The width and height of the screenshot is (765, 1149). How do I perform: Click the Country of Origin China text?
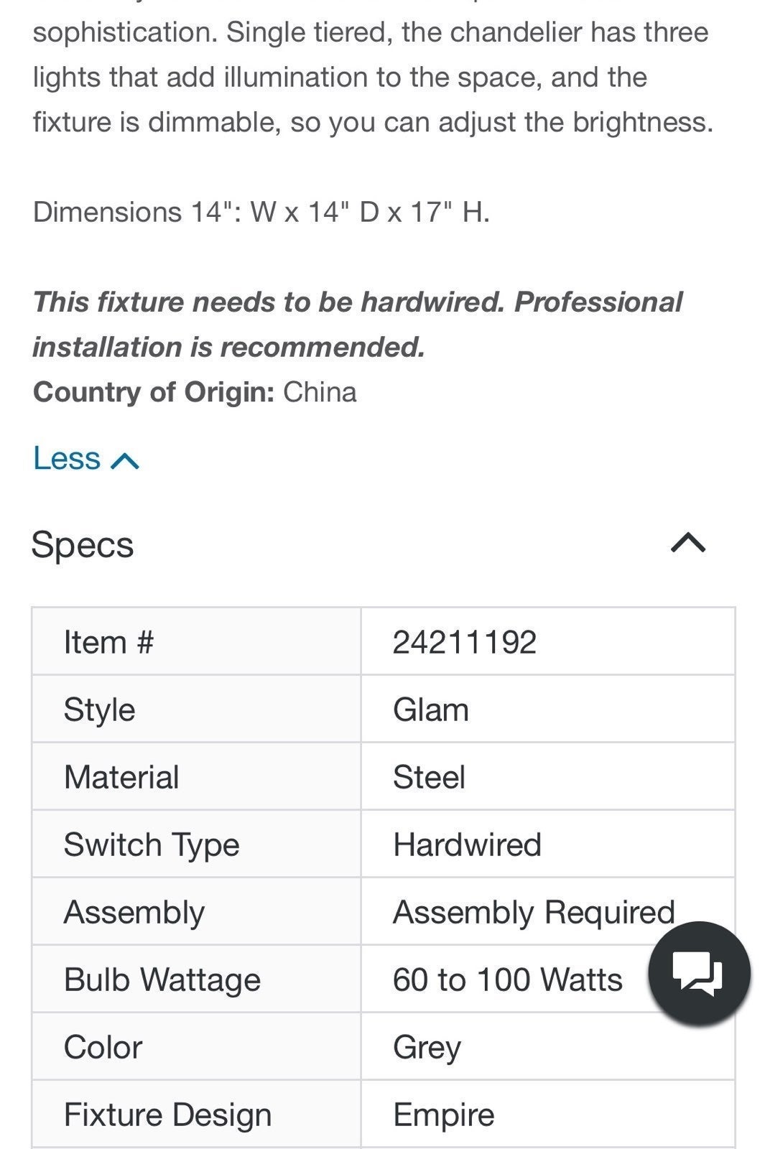(x=195, y=392)
